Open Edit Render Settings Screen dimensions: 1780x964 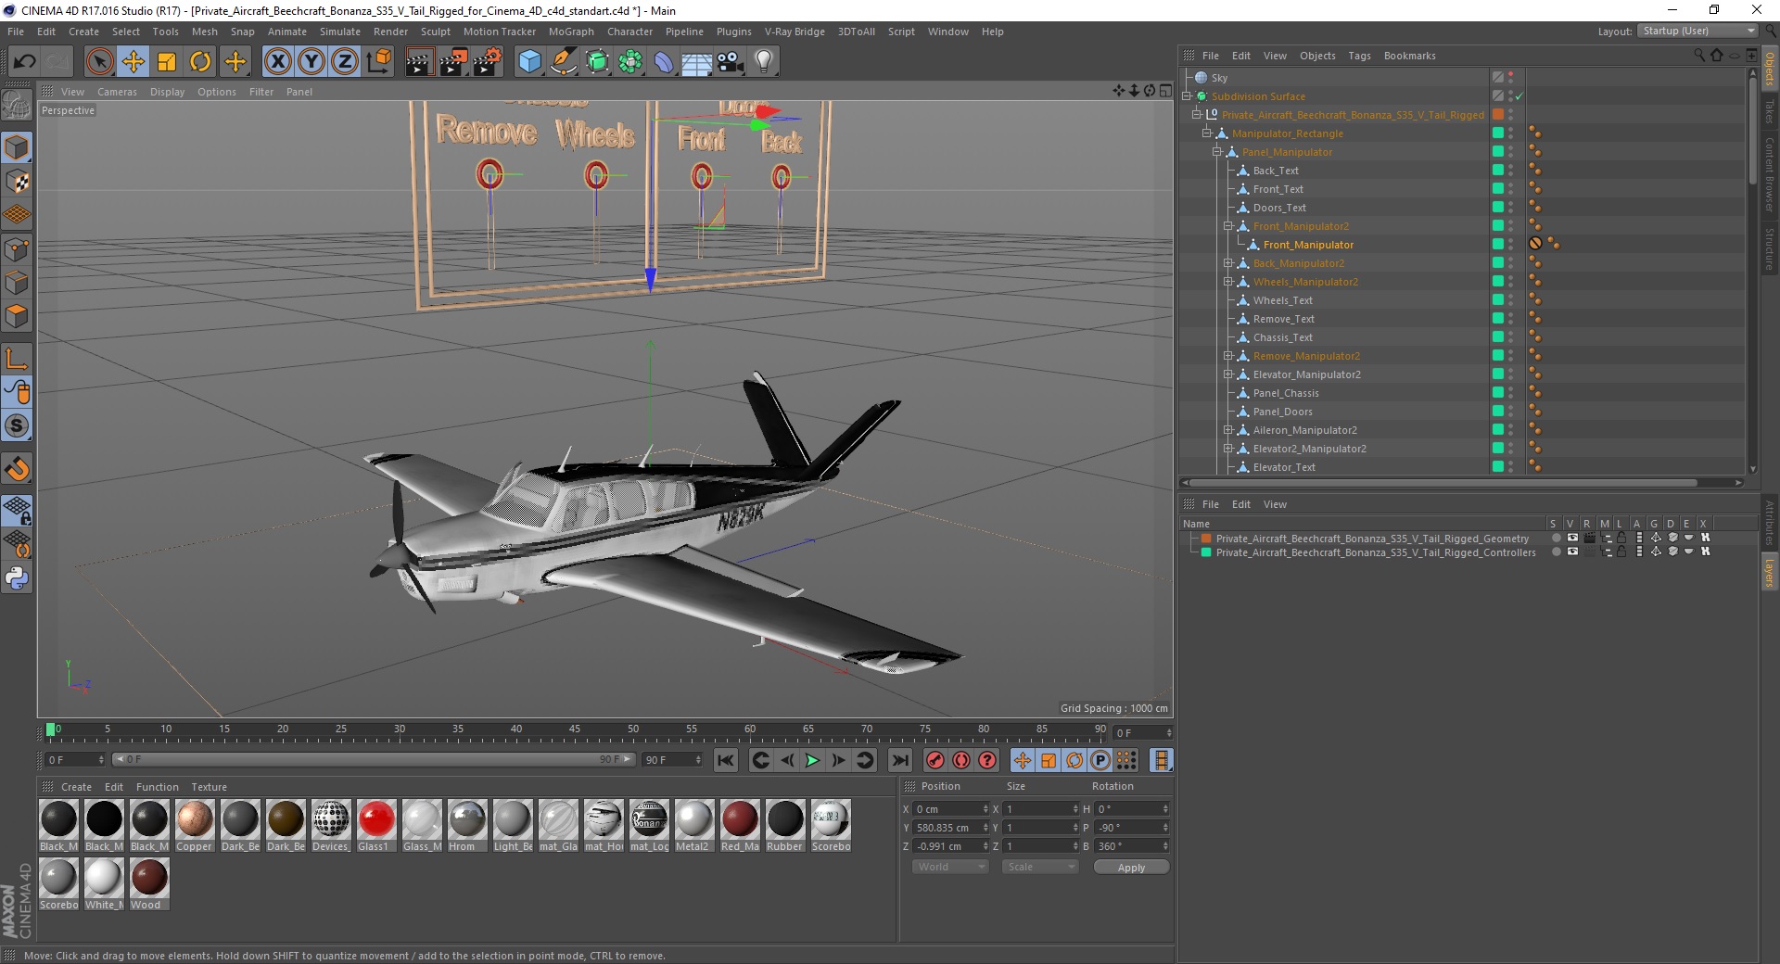488,62
